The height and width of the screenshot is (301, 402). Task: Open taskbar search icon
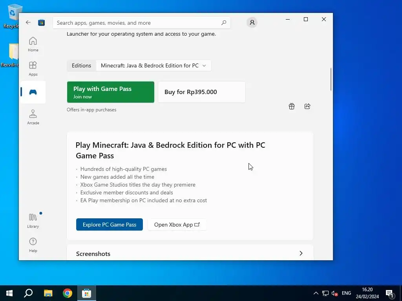(28, 293)
